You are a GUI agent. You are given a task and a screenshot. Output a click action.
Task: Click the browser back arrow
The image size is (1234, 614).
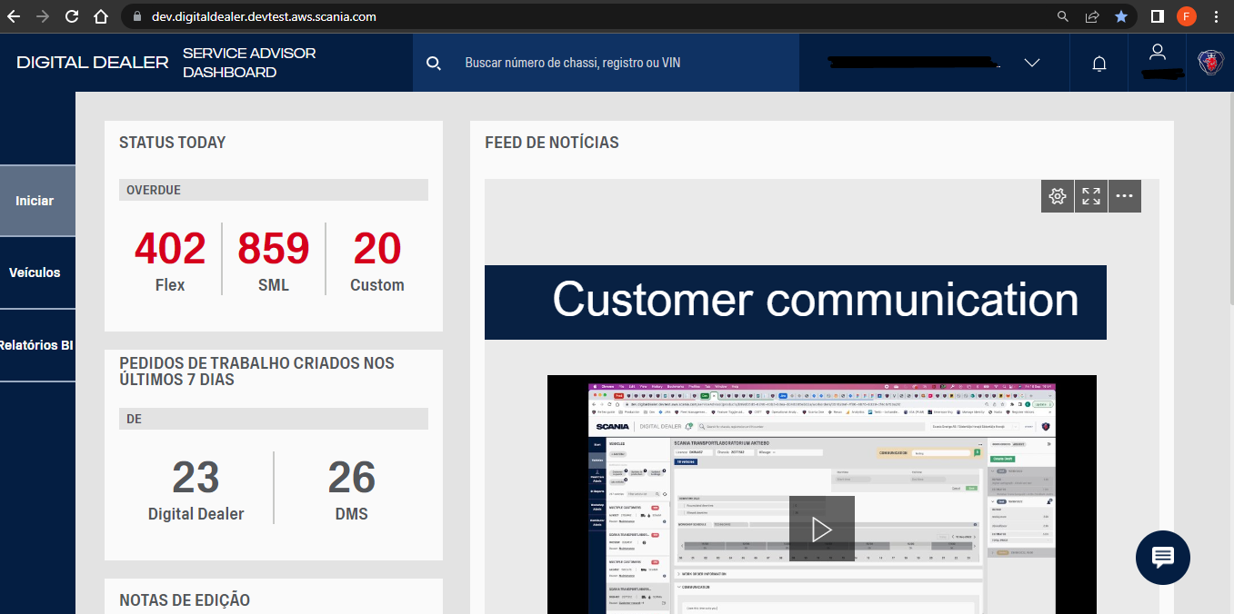pyautogui.click(x=15, y=16)
